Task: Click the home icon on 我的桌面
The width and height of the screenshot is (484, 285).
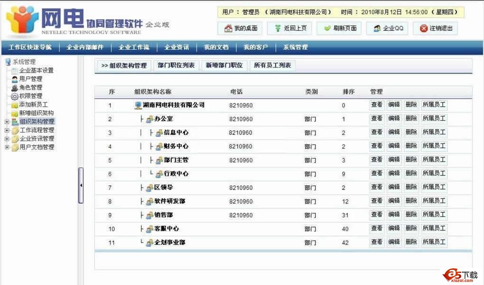Action: 228,28
